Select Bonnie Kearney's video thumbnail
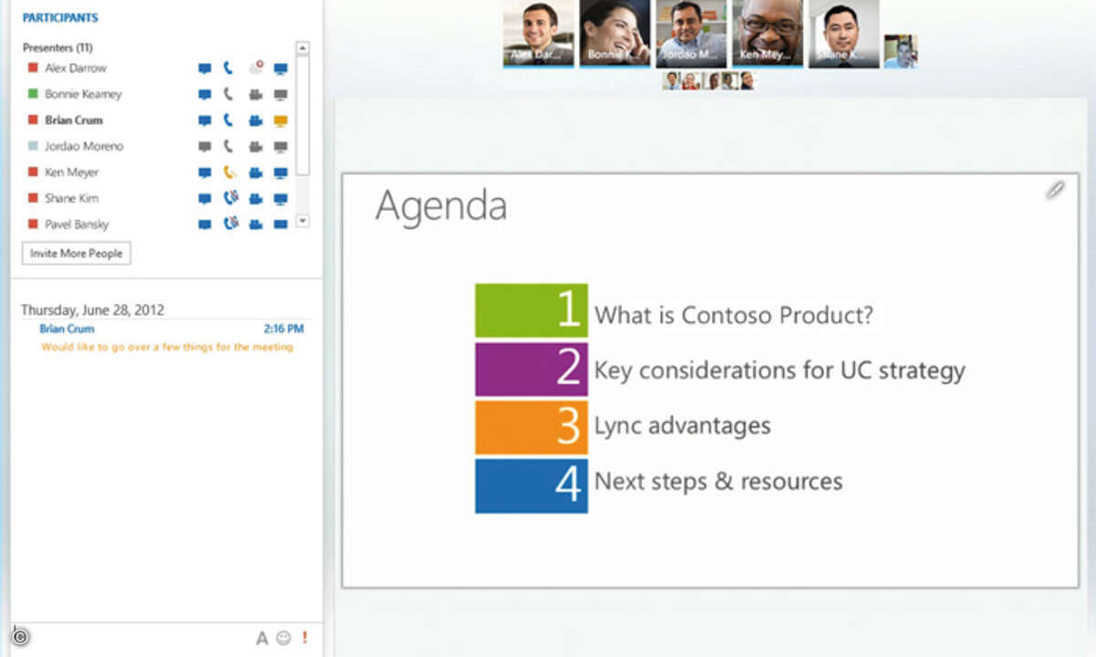The height and width of the screenshot is (657, 1096). 615,34
